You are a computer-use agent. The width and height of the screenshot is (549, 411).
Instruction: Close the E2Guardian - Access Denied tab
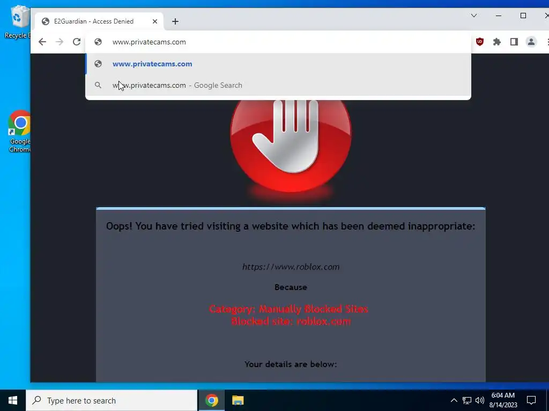[x=155, y=21]
